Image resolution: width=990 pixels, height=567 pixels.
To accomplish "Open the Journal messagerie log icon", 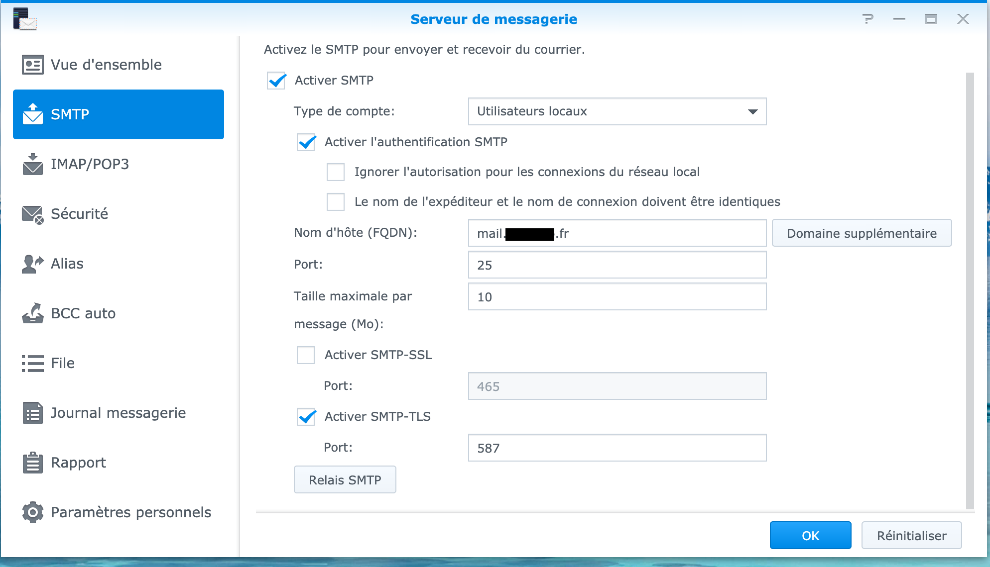I will pyautogui.click(x=33, y=413).
